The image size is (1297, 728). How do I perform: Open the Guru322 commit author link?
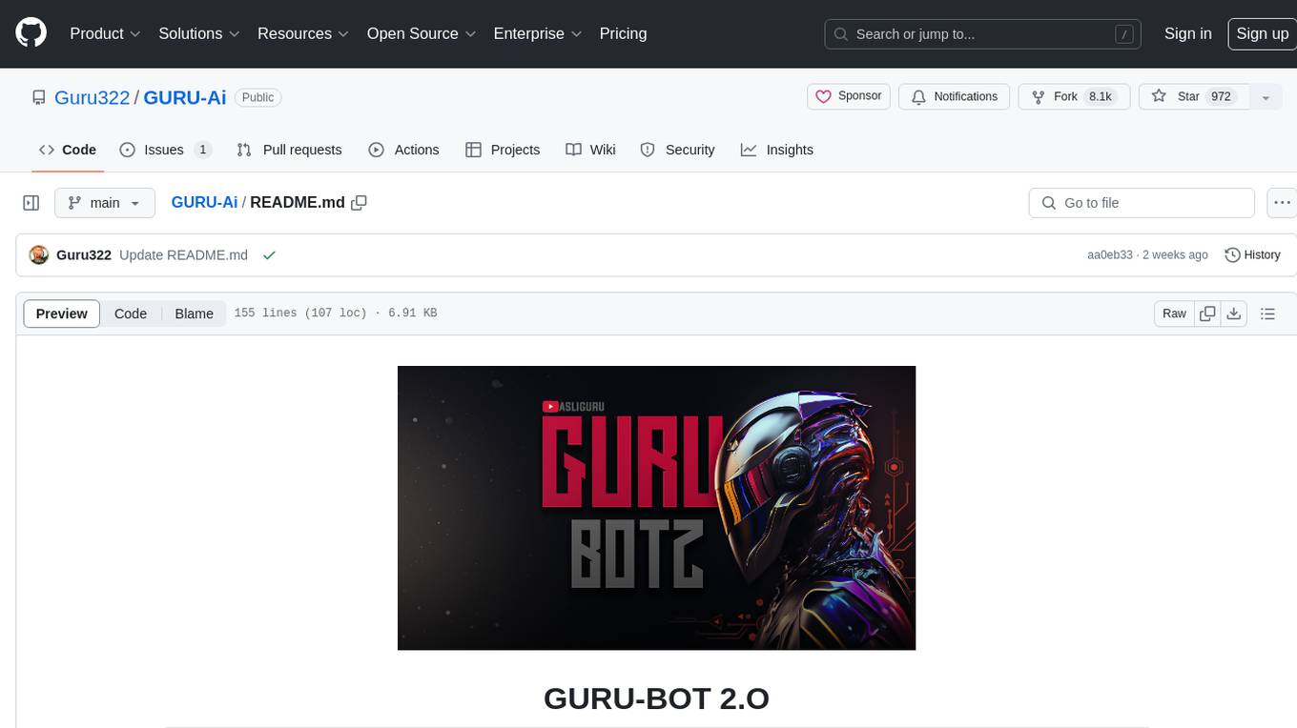(84, 255)
